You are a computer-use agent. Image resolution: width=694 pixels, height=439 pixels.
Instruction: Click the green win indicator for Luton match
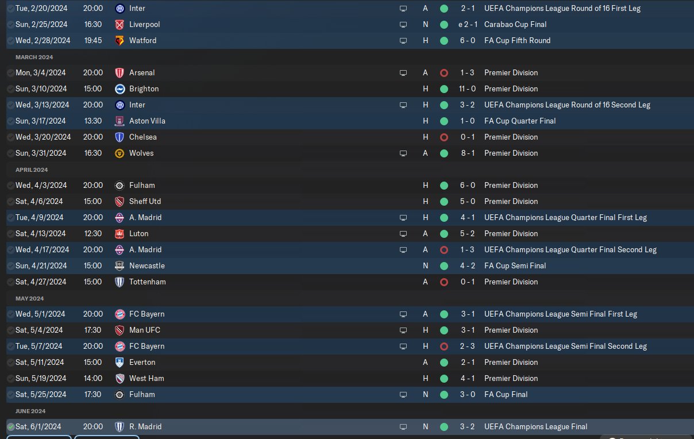coord(444,234)
